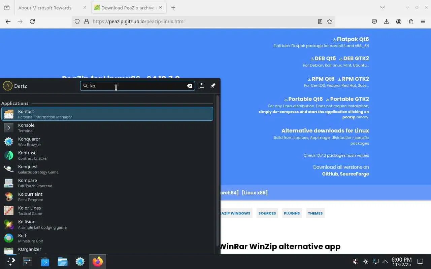Show site security shield information
This screenshot has height=269, width=431.
(x=77, y=22)
